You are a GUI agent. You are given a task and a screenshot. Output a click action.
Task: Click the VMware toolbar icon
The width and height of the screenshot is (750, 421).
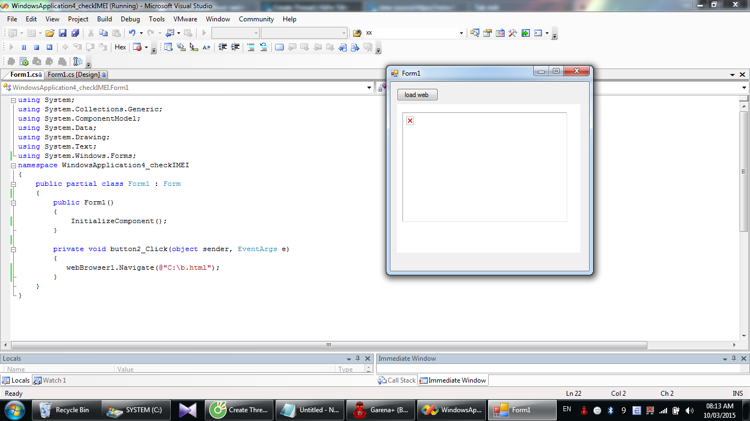point(77,61)
